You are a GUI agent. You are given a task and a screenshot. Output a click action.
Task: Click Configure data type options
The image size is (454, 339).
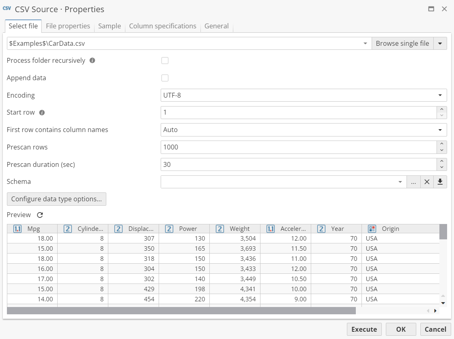[56, 199]
